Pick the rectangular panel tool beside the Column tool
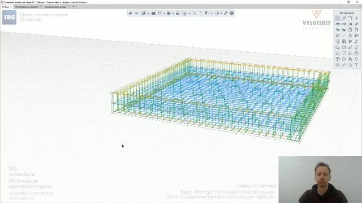 (x=350, y=18)
